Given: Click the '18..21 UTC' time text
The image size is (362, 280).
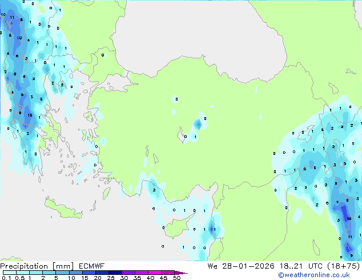Looking at the screenshot, I should (303, 266).
